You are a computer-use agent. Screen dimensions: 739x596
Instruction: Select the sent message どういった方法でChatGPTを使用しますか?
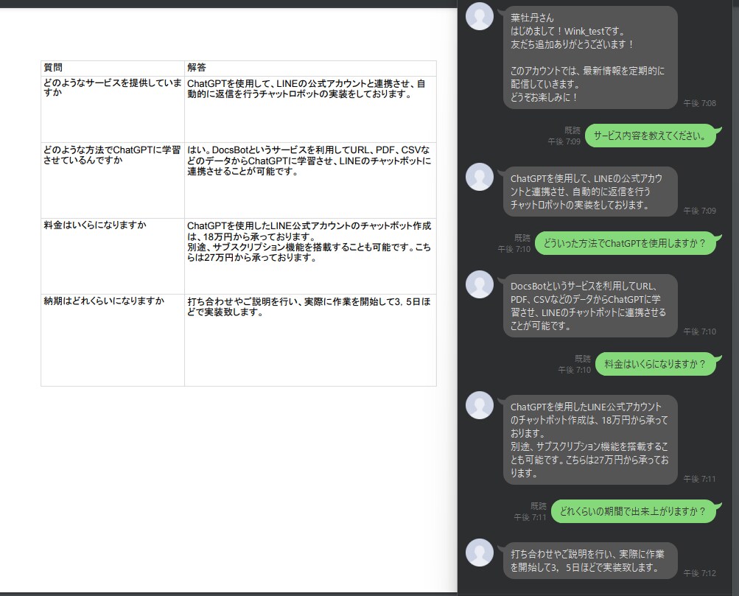(x=627, y=243)
